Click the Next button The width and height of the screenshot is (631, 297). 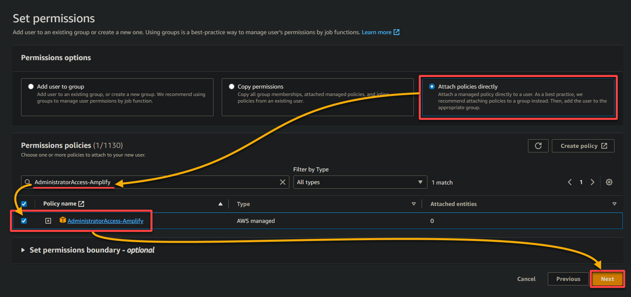click(x=608, y=279)
